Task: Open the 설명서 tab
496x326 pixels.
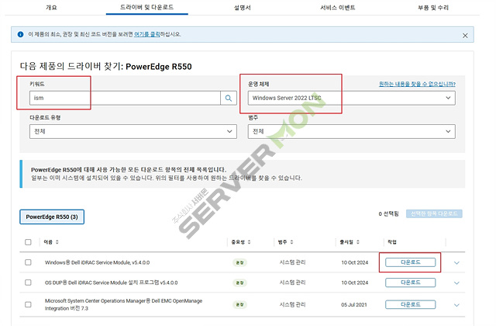Action: 243,7
